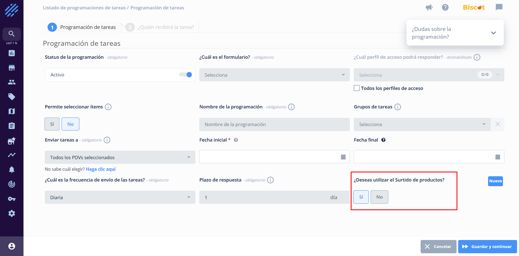Open the chat bubble icon at top right

click(499, 7)
